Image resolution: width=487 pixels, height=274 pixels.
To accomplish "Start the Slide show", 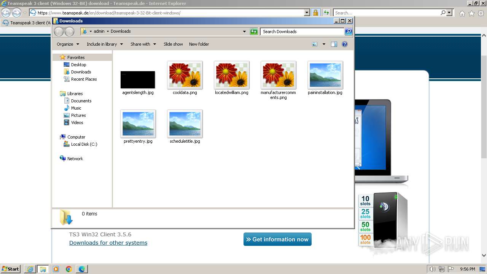I will [x=173, y=44].
